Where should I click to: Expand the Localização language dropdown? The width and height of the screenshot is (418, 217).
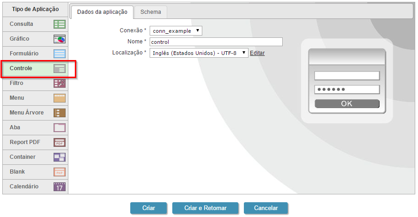pyautogui.click(x=199, y=53)
